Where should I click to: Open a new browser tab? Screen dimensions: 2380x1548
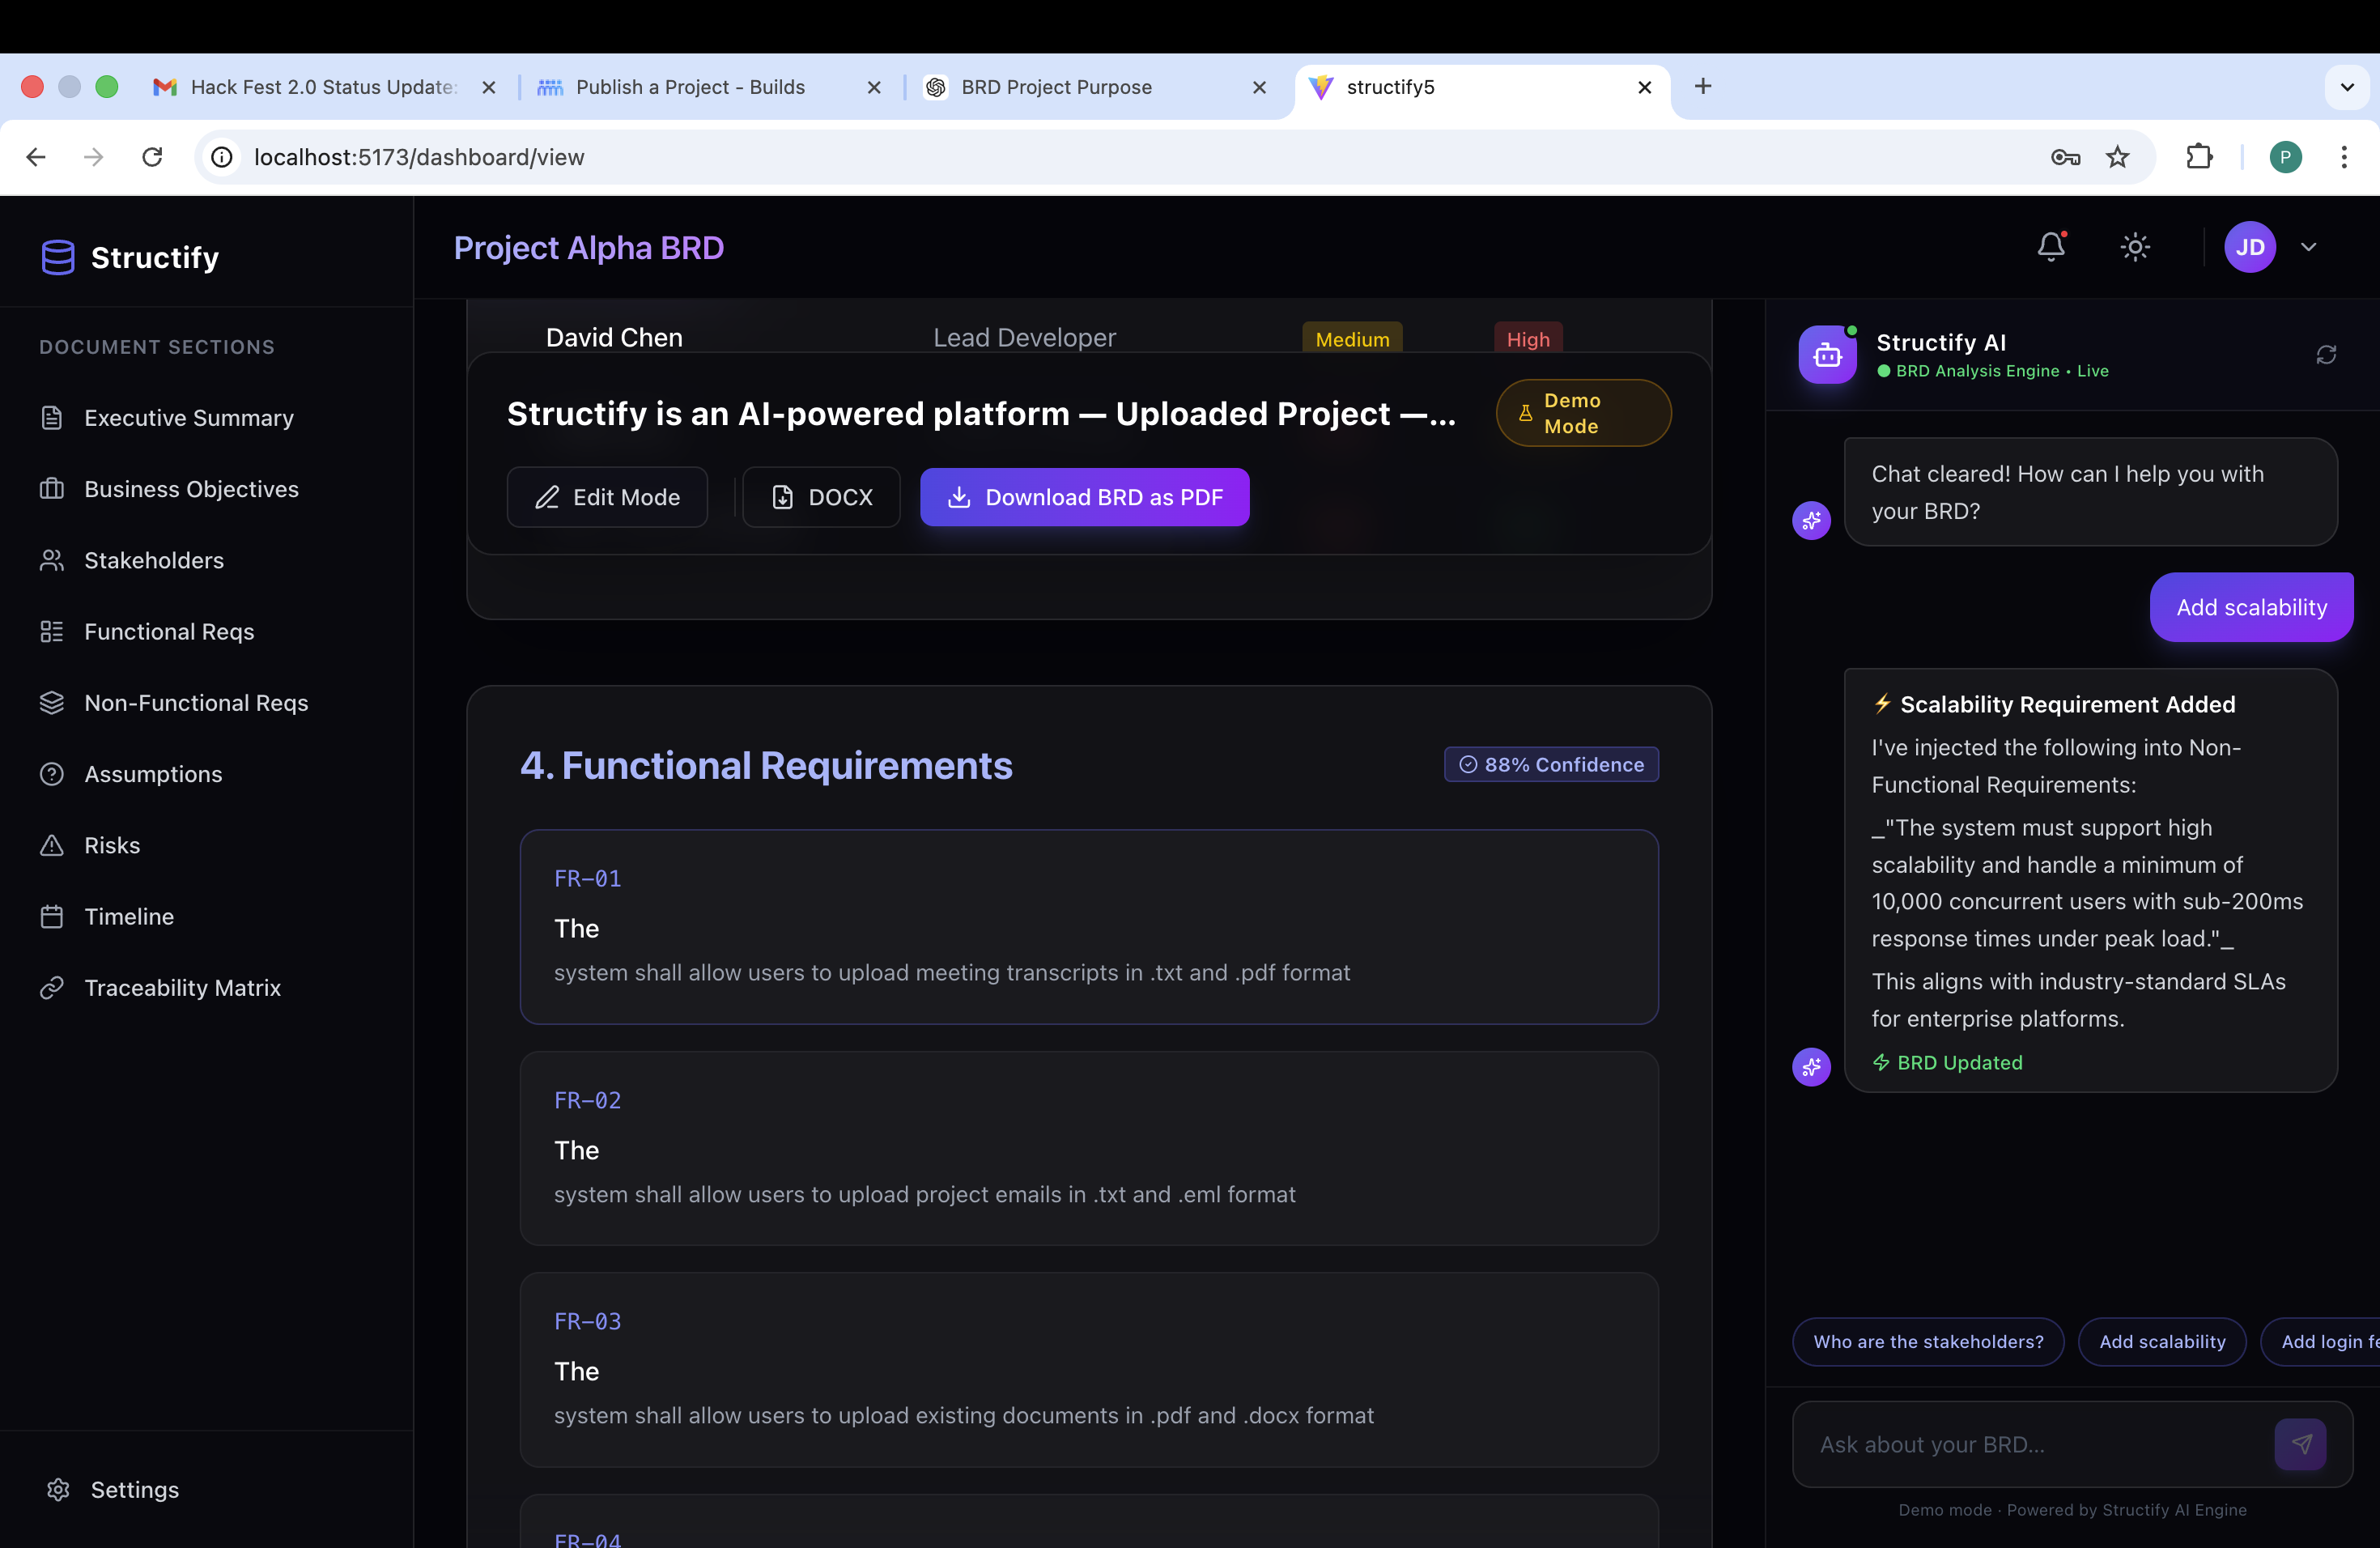[x=1703, y=86]
